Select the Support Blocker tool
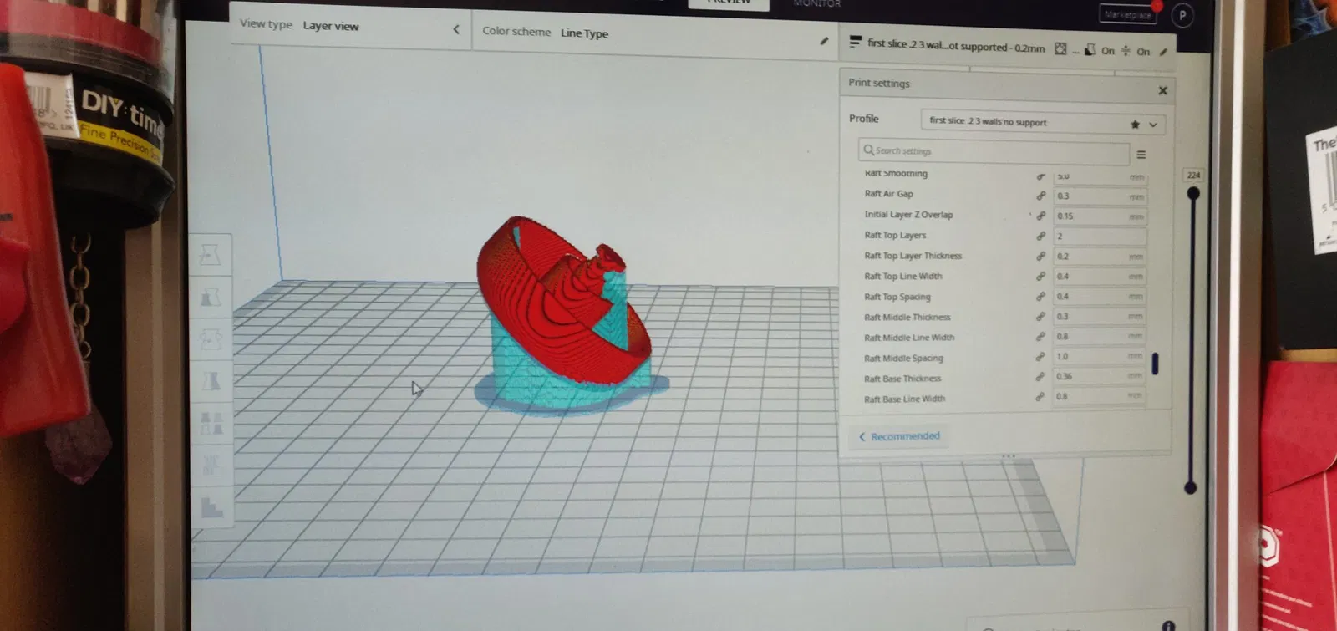The width and height of the screenshot is (1337, 631). tap(212, 465)
